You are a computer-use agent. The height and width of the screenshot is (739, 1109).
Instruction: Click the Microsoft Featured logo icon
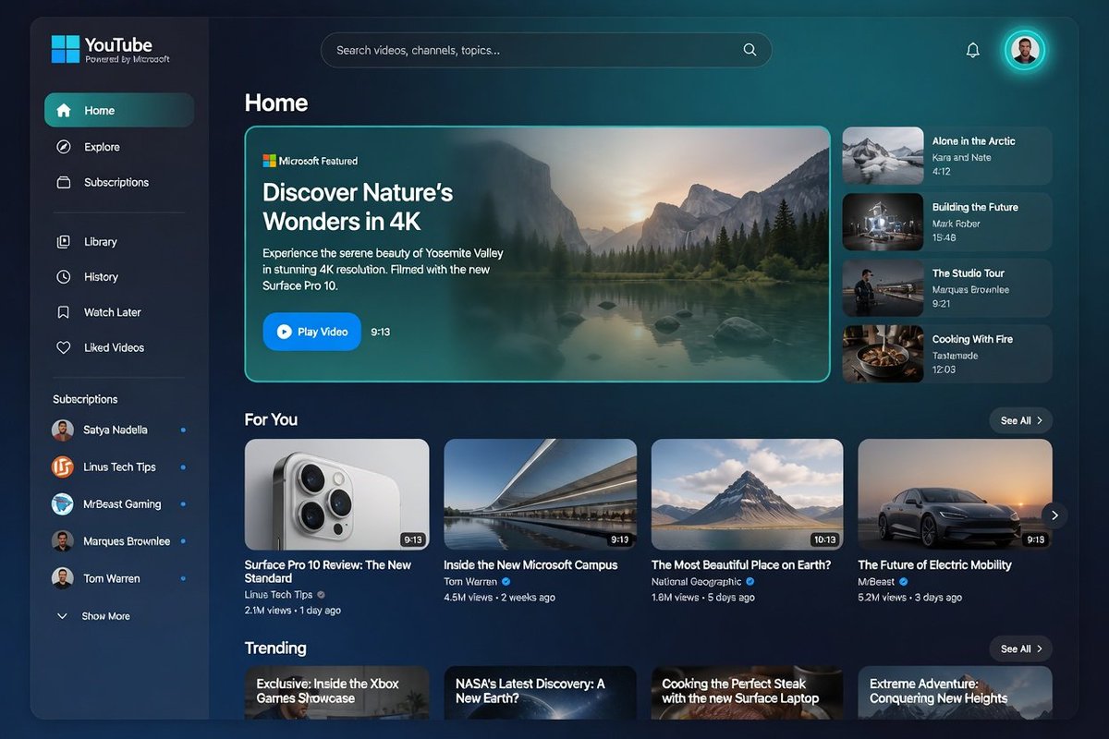pyautogui.click(x=269, y=161)
